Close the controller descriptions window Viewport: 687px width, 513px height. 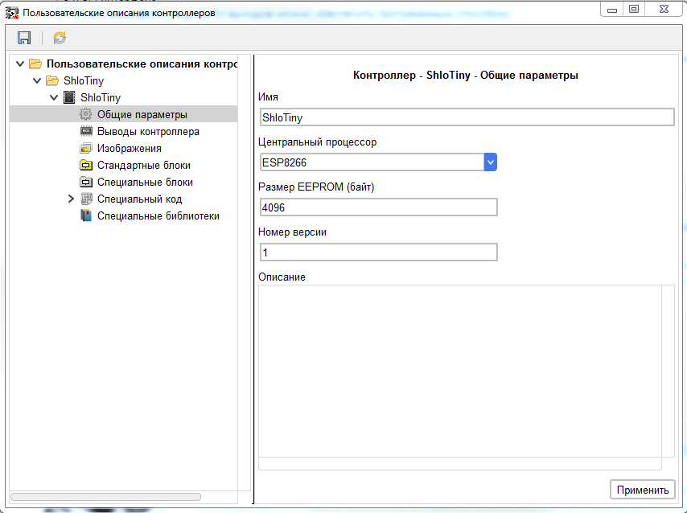[x=664, y=9]
